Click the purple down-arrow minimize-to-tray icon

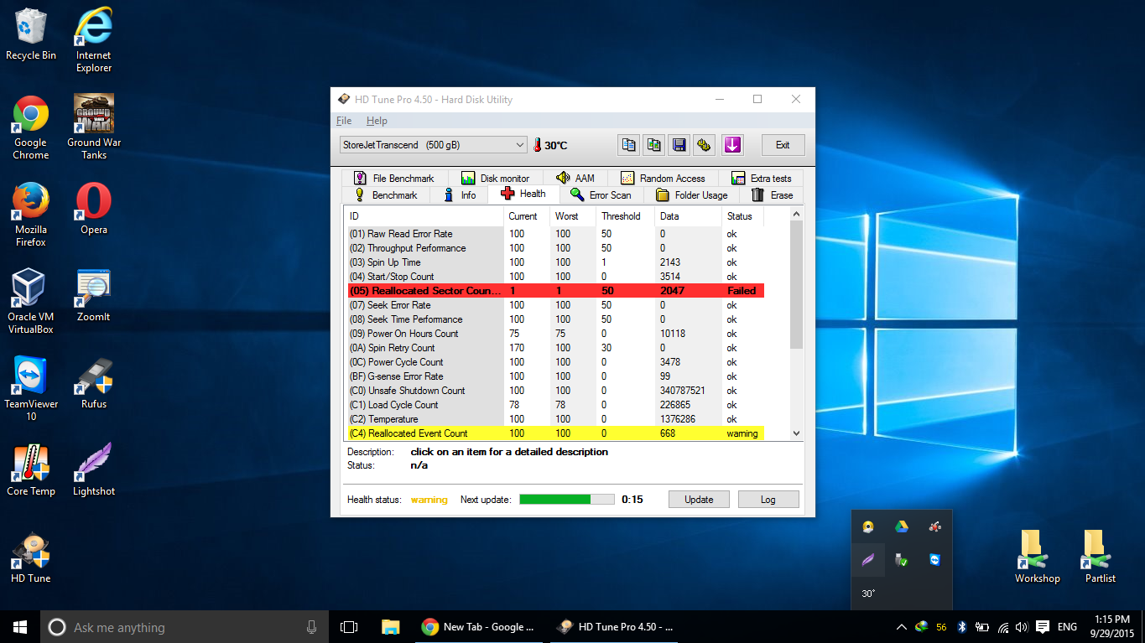[x=732, y=145]
